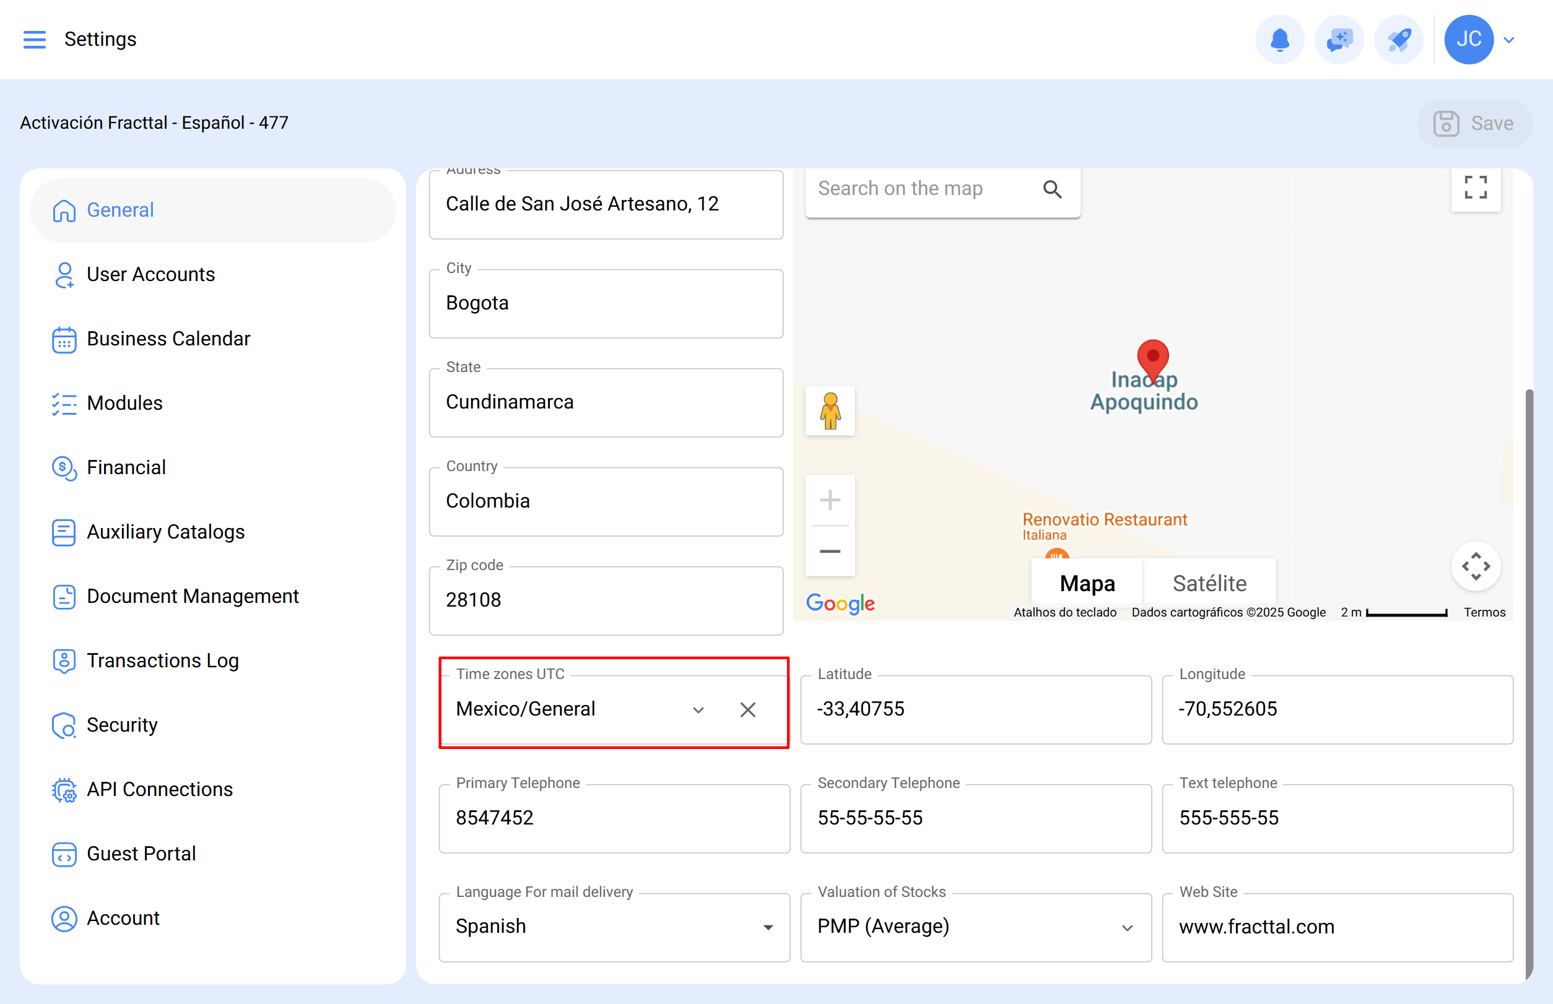The width and height of the screenshot is (1553, 1004).
Task: Open the Security settings section
Action: point(122,725)
